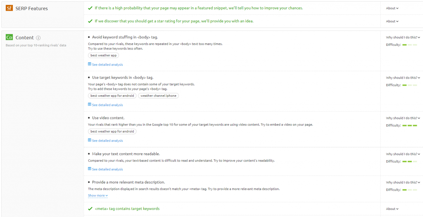Click the orange Sf SERP Features icon
Viewport: 423px width, 217px height.
9,8
